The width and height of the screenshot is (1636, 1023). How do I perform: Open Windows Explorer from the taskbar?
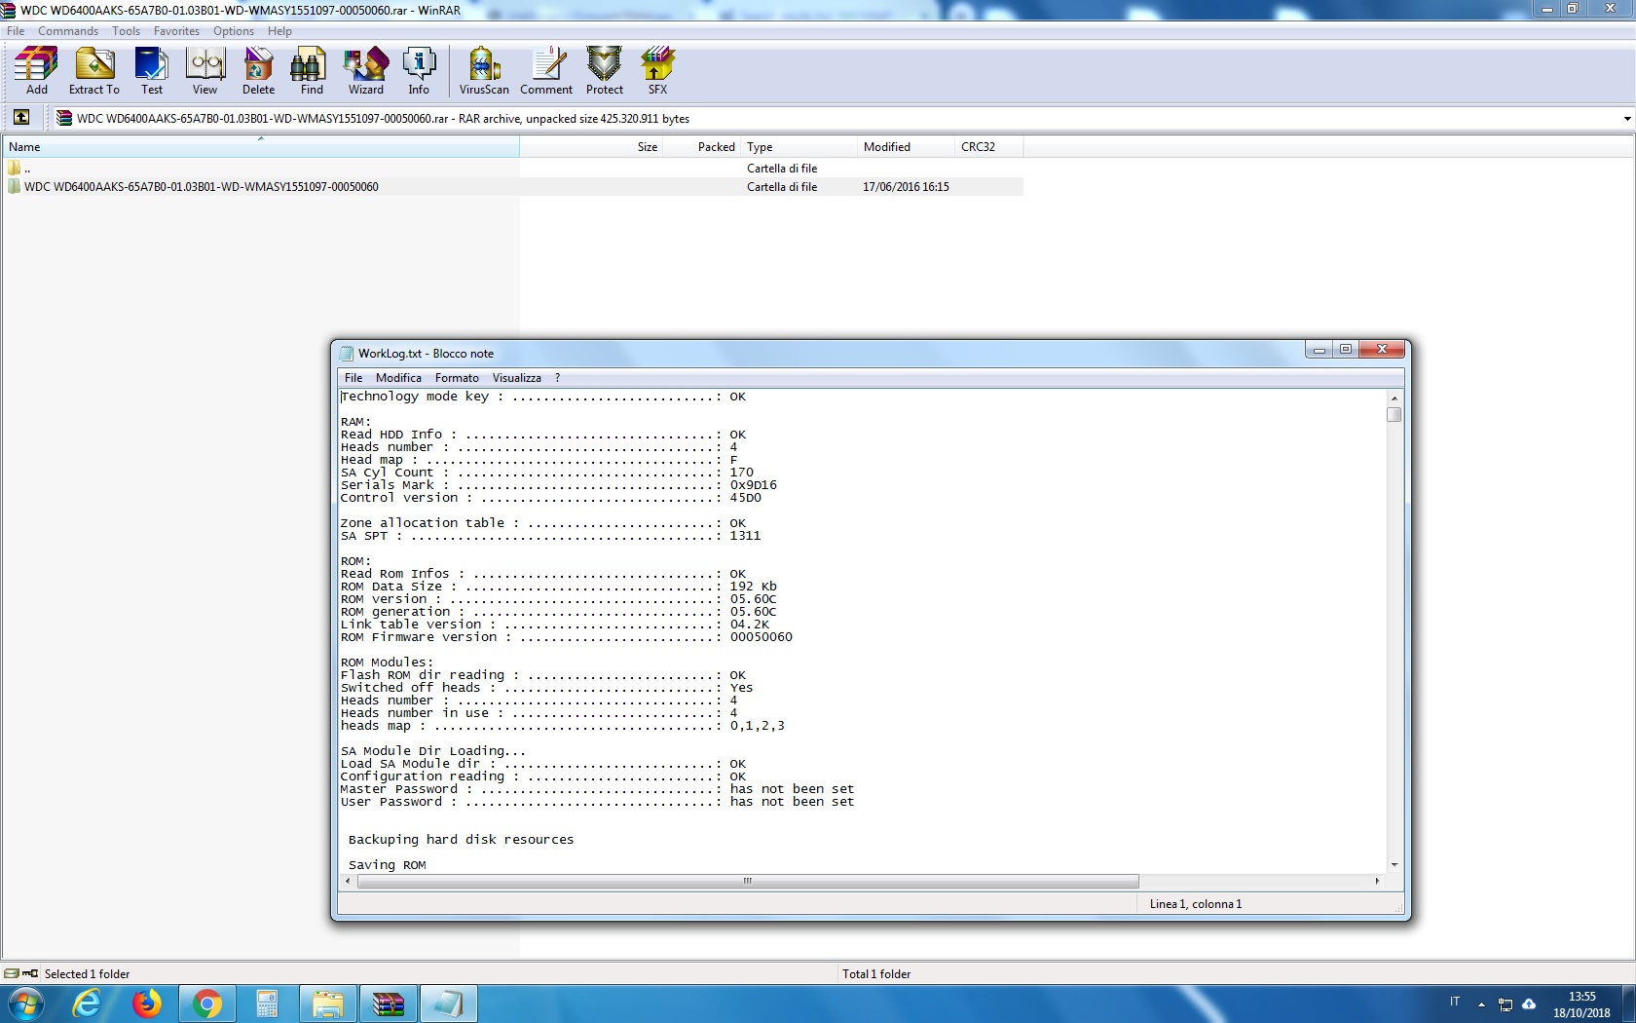(x=327, y=1004)
